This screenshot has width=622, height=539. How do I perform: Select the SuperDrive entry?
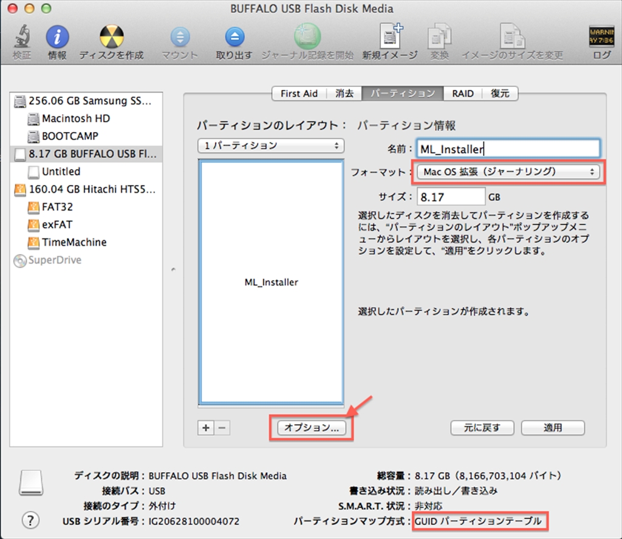[x=86, y=260]
